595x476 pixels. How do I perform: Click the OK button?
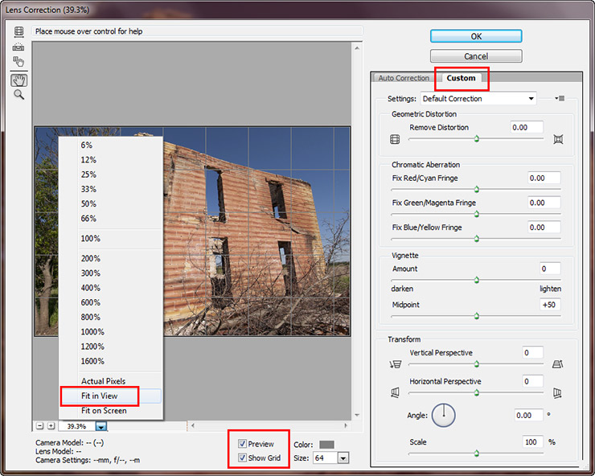[476, 36]
